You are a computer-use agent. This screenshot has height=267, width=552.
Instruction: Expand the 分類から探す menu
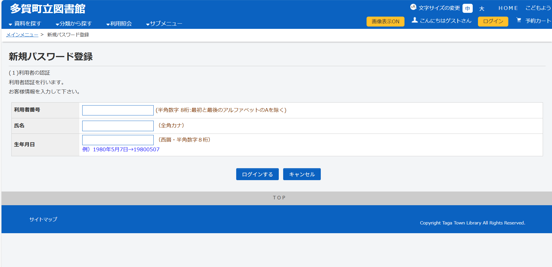tap(74, 23)
